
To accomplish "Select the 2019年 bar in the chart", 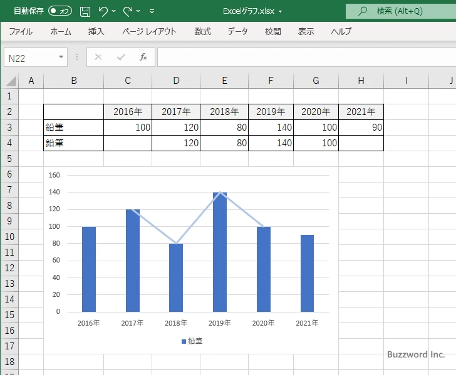I will [220, 252].
